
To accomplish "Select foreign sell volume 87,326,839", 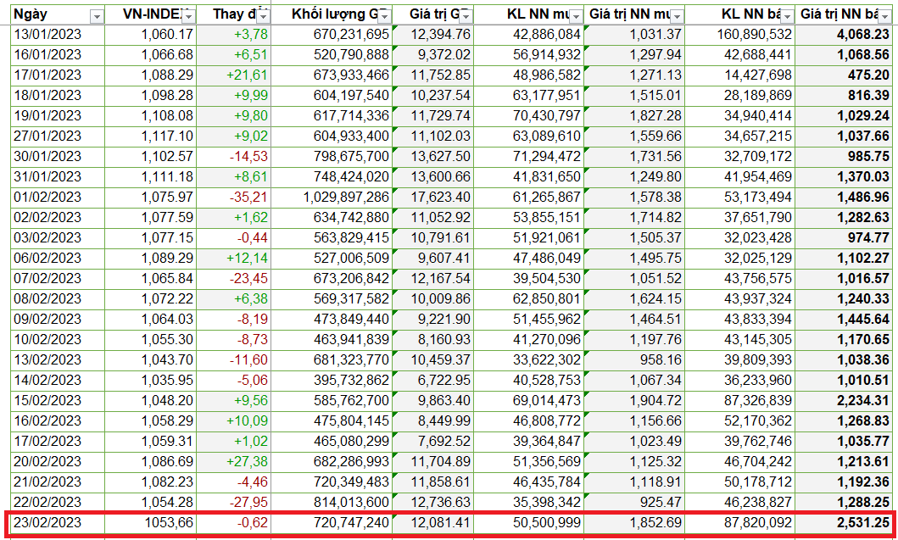I will click(x=740, y=401).
